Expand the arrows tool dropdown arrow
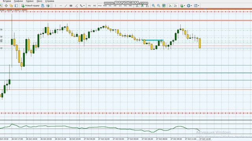This screenshot has width=252, height=141. tap(84, 6)
